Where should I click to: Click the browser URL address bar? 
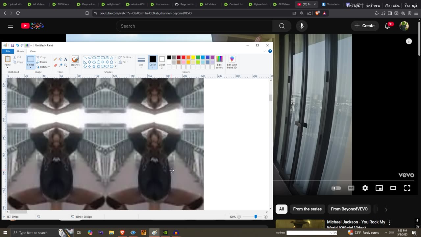[x=194, y=13]
